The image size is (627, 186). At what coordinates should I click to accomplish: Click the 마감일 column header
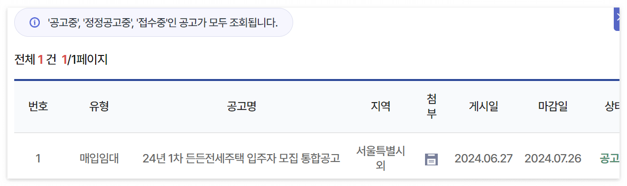(553, 106)
